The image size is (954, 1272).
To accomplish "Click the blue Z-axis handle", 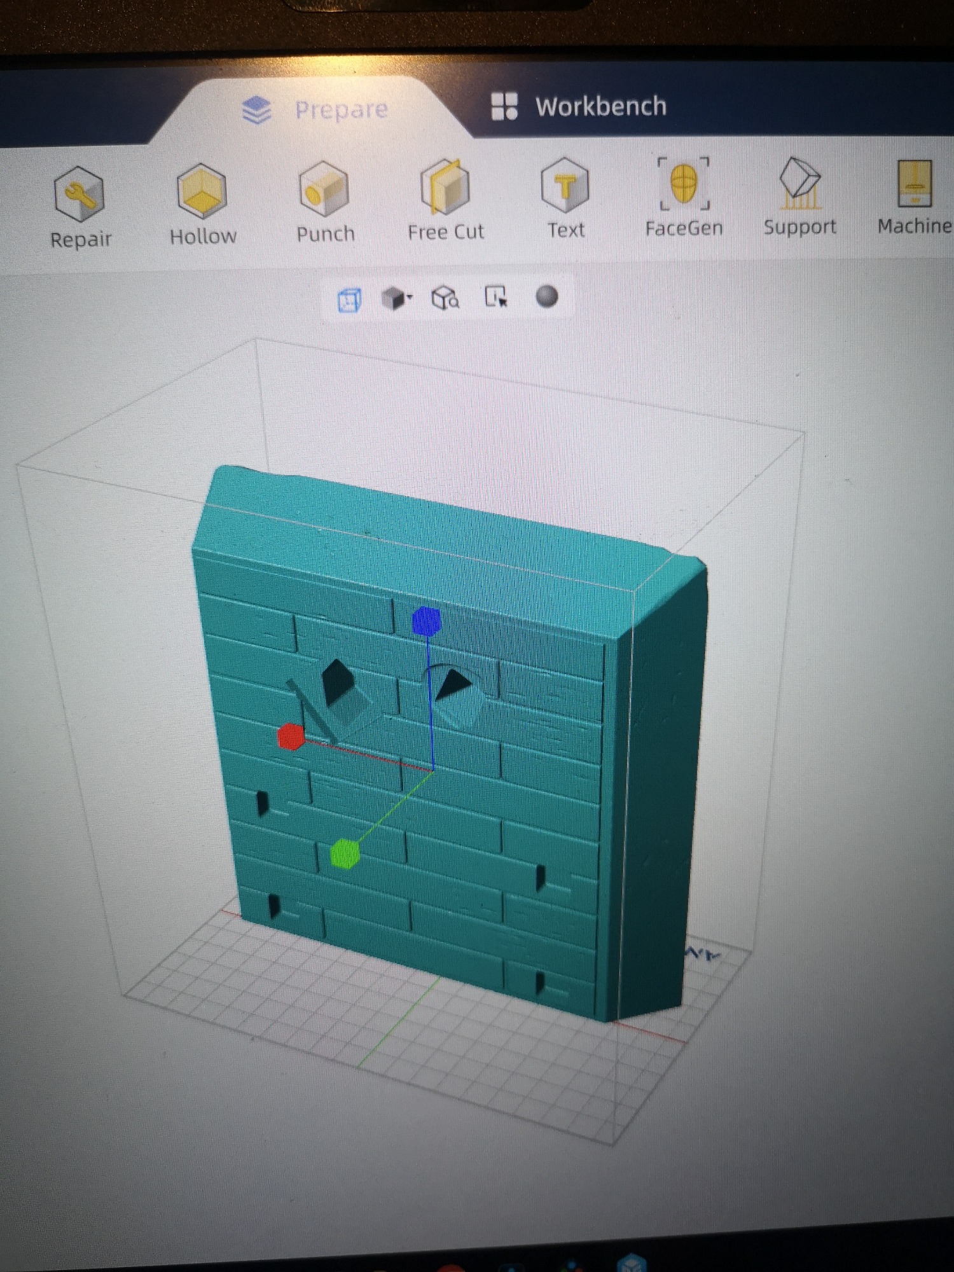I will [x=426, y=621].
